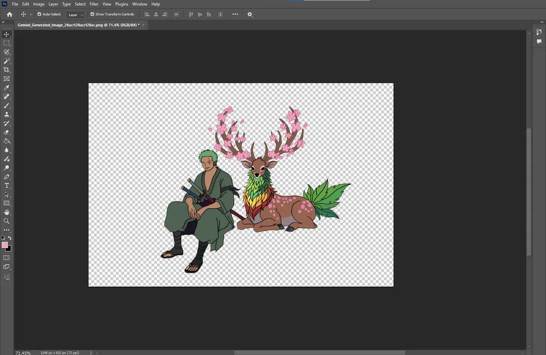Distribute layers vertically
Viewport: 546px width, 355px height.
coord(176,14)
